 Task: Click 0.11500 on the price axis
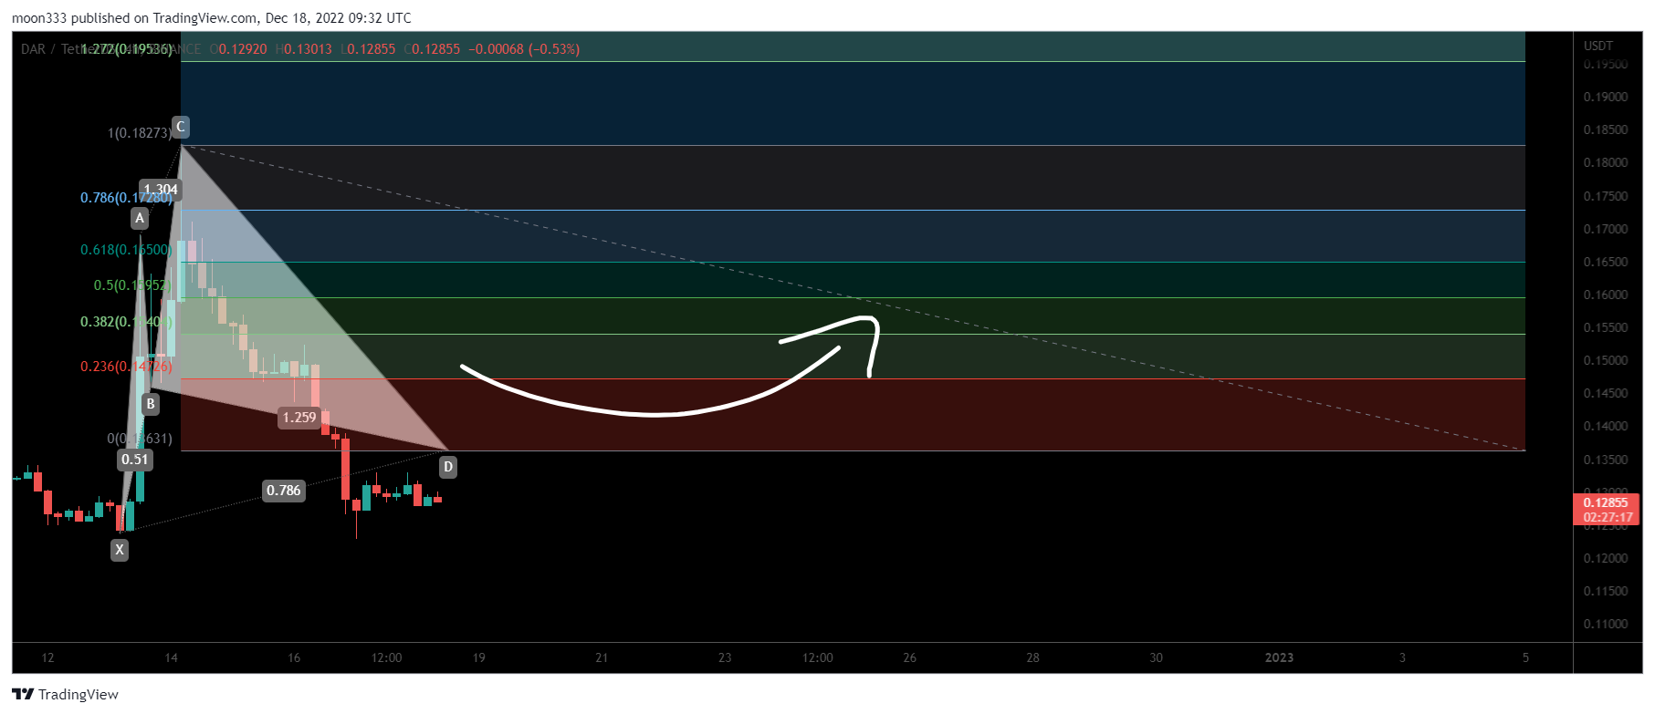[1606, 591]
